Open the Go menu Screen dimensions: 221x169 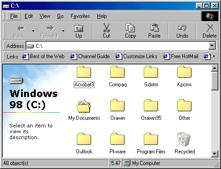tap(60, 16)
